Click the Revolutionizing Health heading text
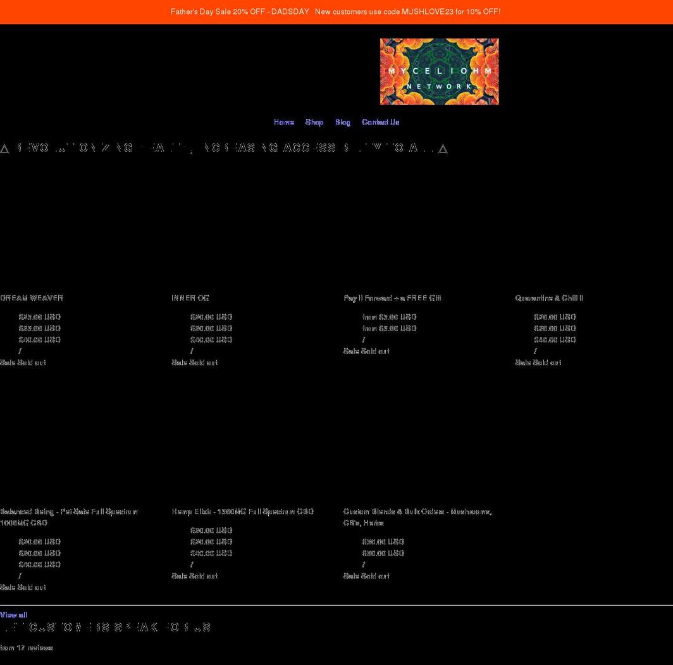Screen dimensions: 673x665 [x=224, y=148]
